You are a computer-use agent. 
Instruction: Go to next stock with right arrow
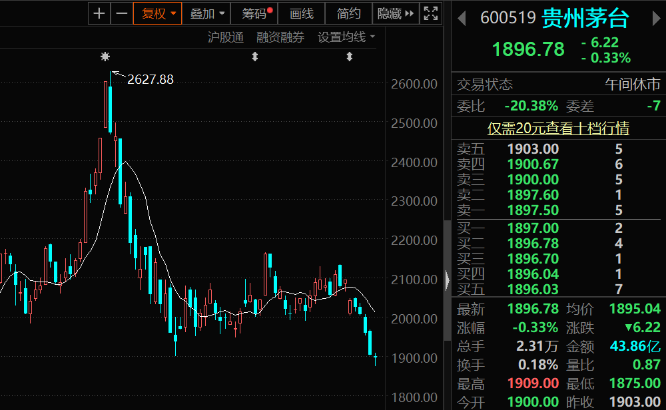657,19
